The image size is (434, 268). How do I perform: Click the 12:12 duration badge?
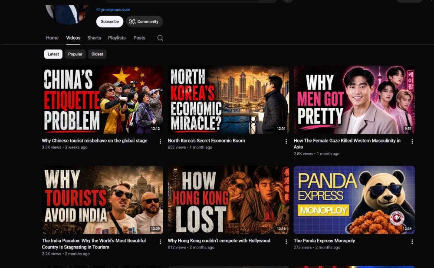coord(155,129)
